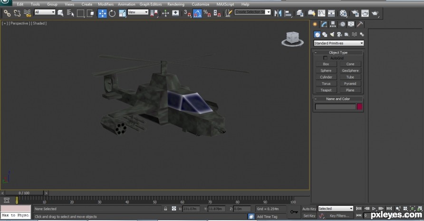The image size is (424, 221).
Task: Open the selection filter 'All' dropdown
Action: tap(45, 12)
